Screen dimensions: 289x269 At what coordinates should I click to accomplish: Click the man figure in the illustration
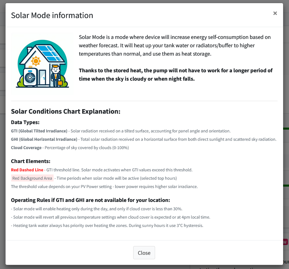[56, 75]
